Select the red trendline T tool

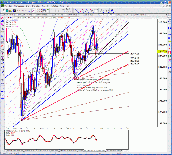pyautogui.click(x=2, y=18)
